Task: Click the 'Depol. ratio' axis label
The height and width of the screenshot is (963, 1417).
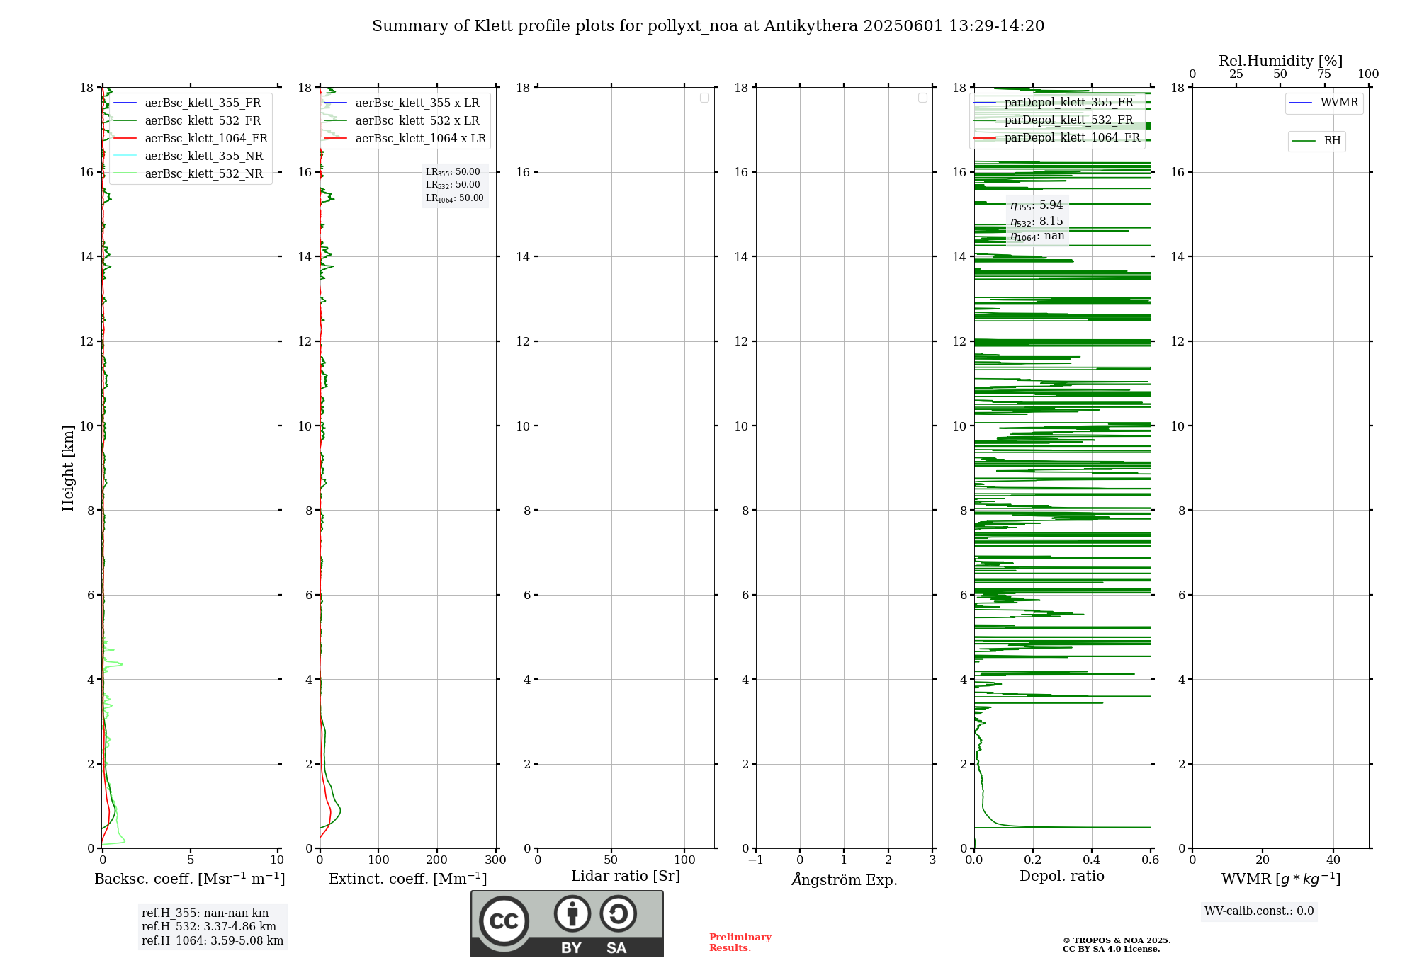Action: (x=1062, y=876)
